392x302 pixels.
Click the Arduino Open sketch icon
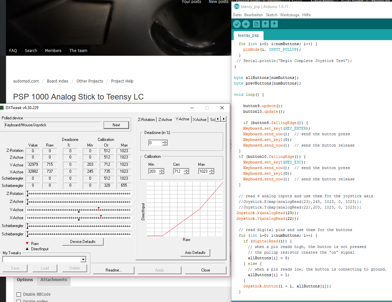point(265,24)
